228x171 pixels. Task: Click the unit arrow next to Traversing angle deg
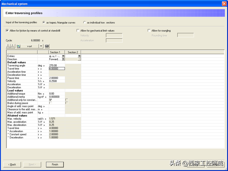[44, 66]
